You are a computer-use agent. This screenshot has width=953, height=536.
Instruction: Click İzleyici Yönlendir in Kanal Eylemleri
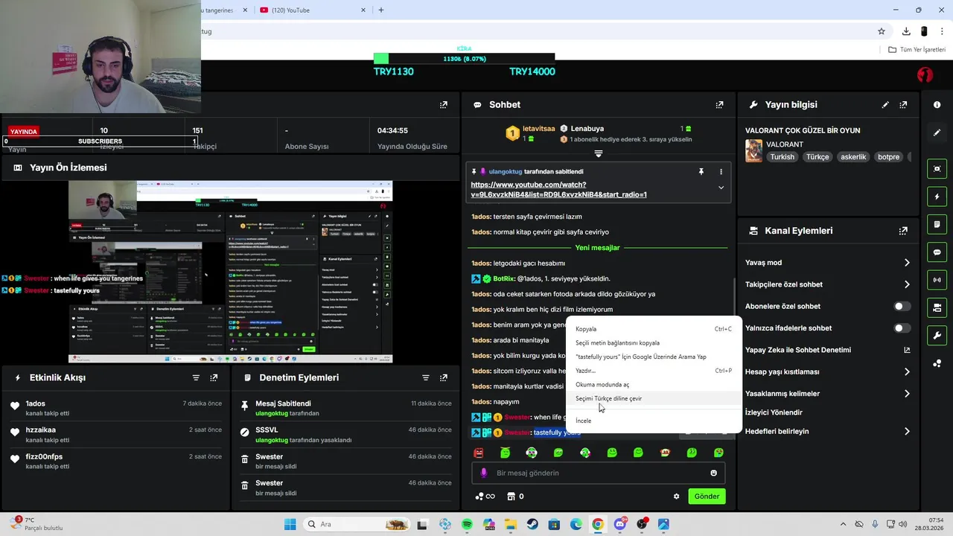point(774,412)
